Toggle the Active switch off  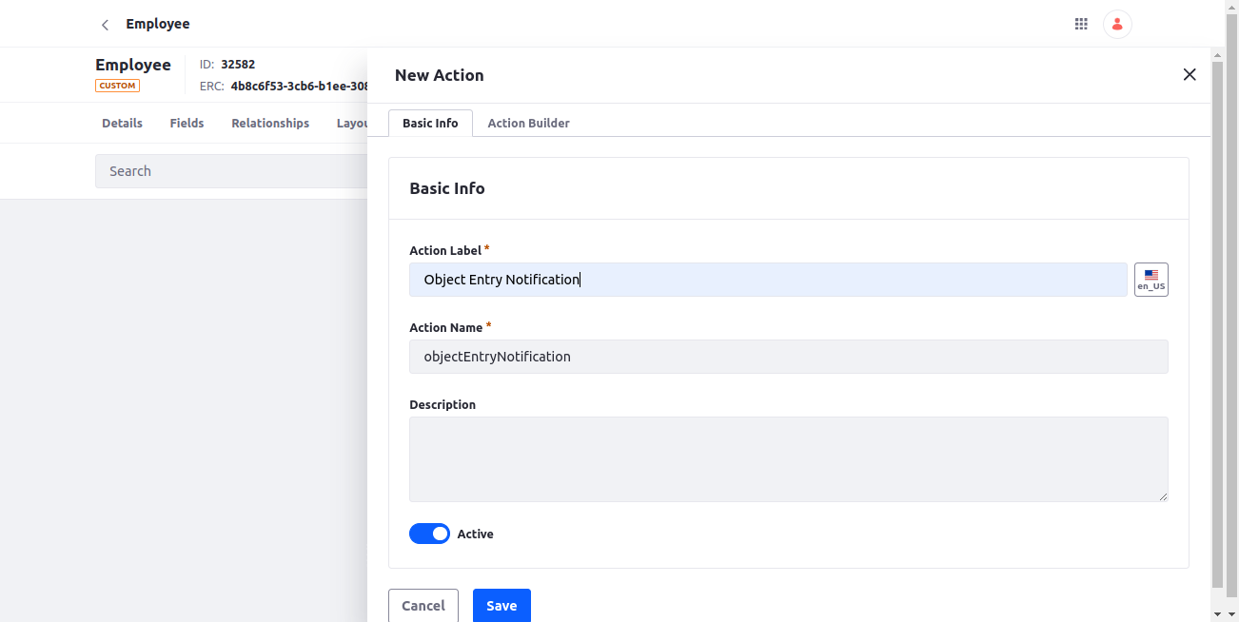pyautogui.click(x=429, y=534)
